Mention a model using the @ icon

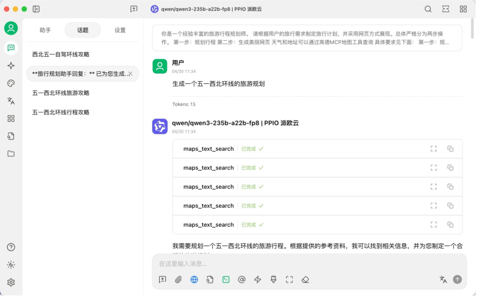(242, 279)
